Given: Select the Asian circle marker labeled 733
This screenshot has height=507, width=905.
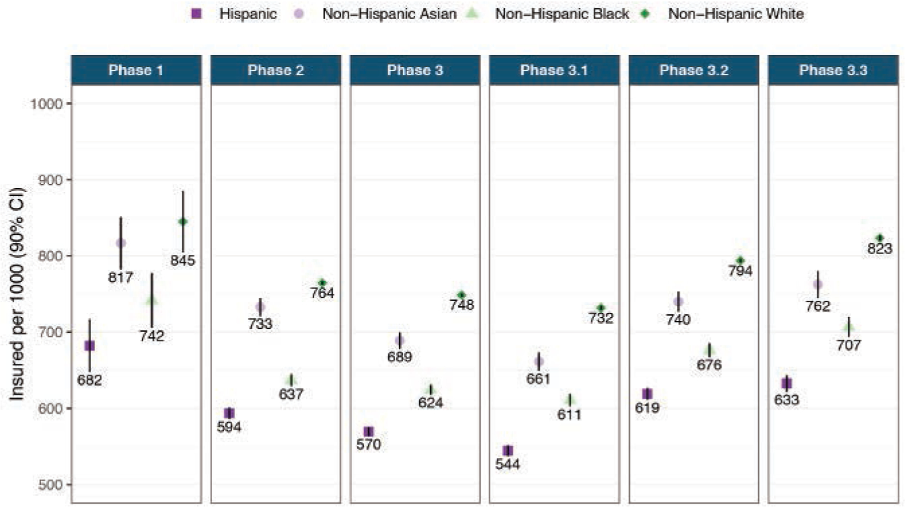Looking at the screenshot, I should 260,307.
